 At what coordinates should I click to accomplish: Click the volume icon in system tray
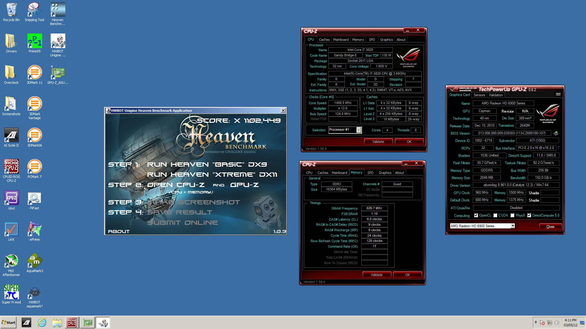click(557, 323)
